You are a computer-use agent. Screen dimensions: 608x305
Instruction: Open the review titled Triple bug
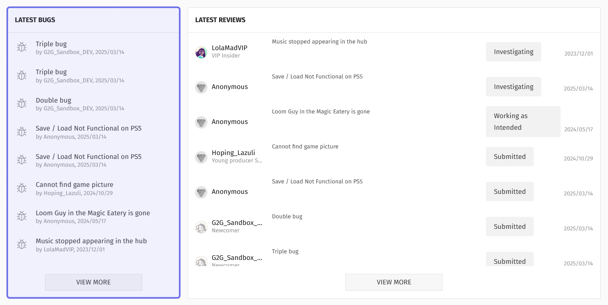(285, 251)
